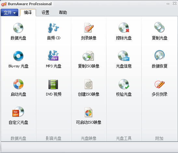
Task: Open the 多份刻录 multiburn icon
Action: pyautogui.click(x=159, y=84)
